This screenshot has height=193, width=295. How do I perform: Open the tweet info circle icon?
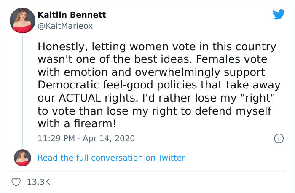[x=278, y=138]
